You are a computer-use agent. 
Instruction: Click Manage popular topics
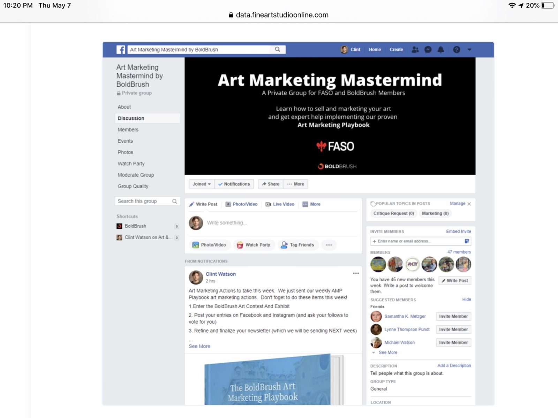pyautogui.click(x=458, y=203)
